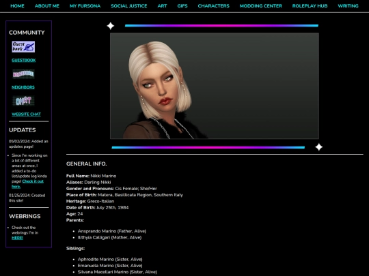Click the WEBRINGS sidebar heading

click(x=25, y=217)
